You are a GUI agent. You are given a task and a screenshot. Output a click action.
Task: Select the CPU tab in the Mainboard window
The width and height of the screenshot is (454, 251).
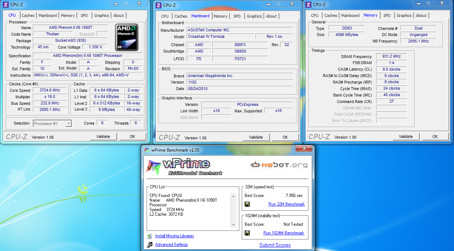pos(165,16)
